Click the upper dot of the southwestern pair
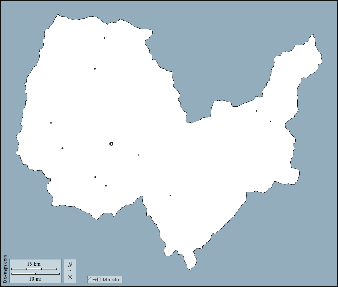The height and width of the screenshot is (287, 338). tap(95, 177)
